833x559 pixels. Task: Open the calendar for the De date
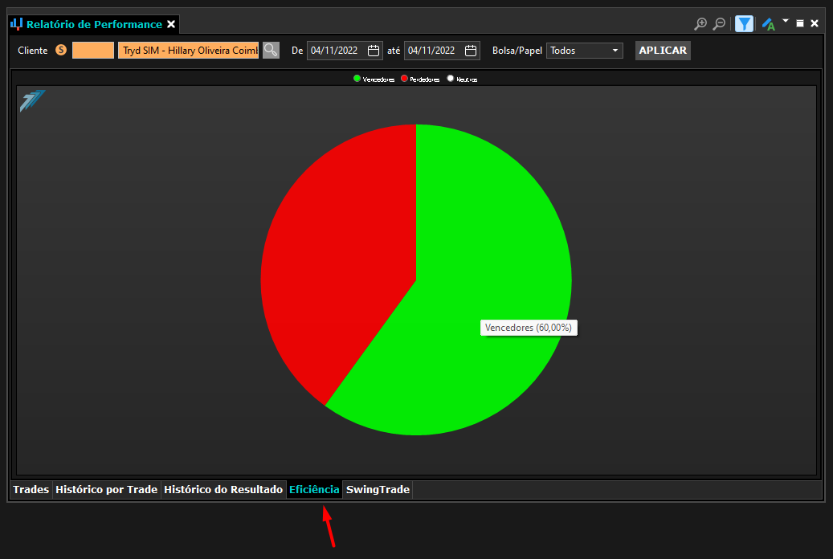pyautogui.click(x=374, y=51)
